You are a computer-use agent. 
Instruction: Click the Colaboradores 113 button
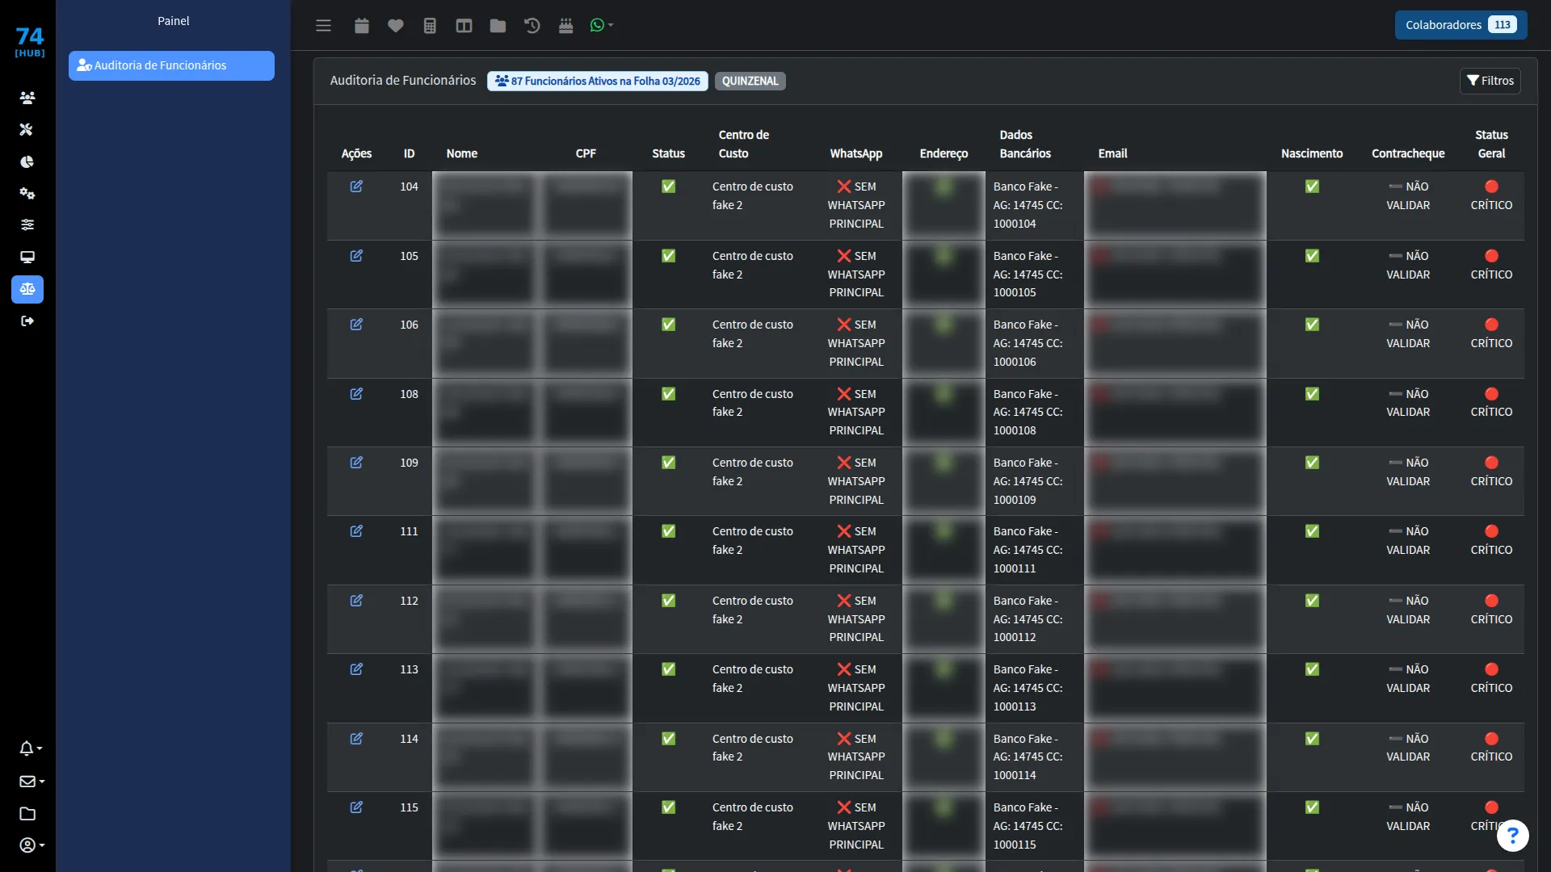[x=1461, y=25]
